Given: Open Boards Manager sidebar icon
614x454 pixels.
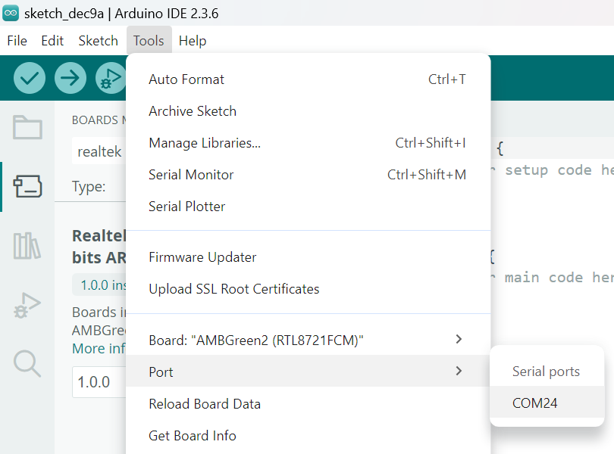Looking at the screenshot, I should 28,186.
